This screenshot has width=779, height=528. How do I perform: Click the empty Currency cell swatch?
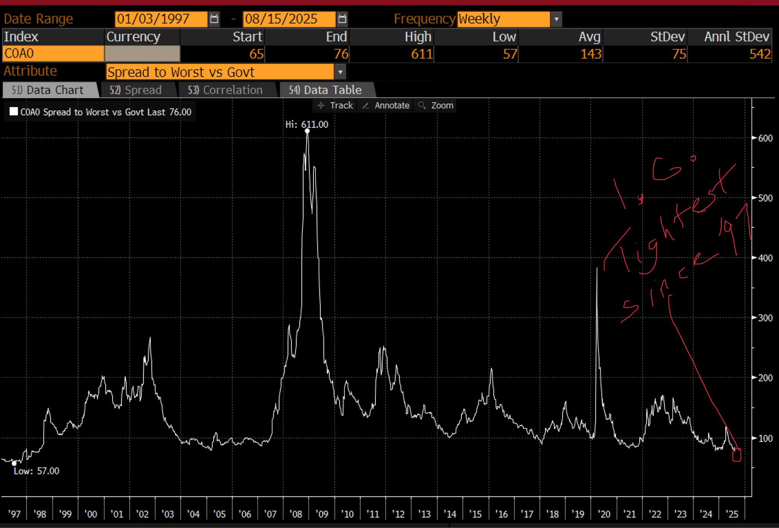[x=142, y=54]
